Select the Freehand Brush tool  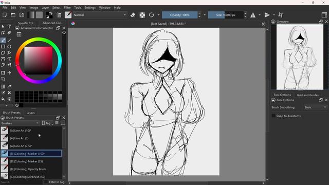3,40
